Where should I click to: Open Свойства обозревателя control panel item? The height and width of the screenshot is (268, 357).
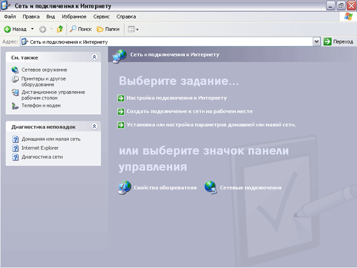(x=165, y=188)
